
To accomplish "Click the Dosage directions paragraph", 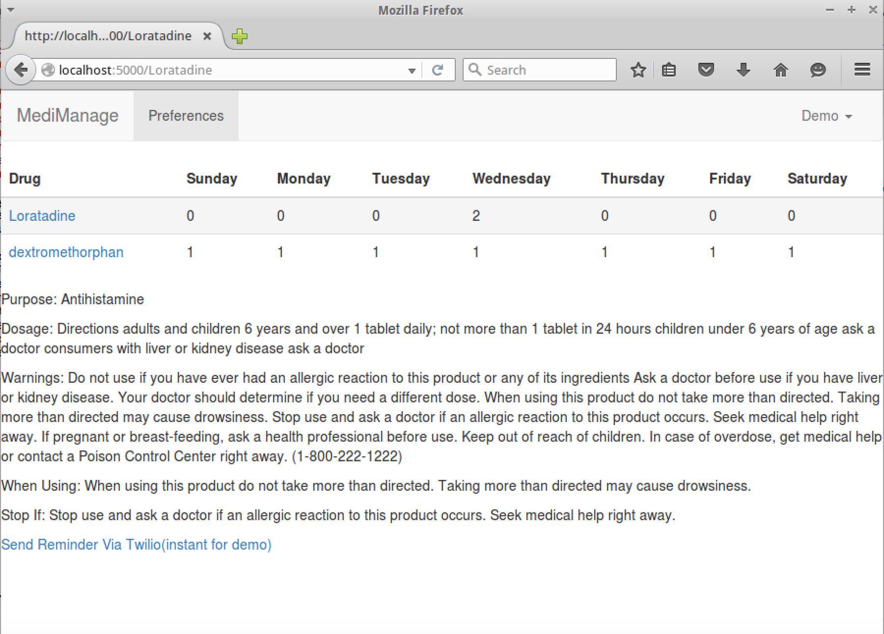I will click(x=438, y=339).
